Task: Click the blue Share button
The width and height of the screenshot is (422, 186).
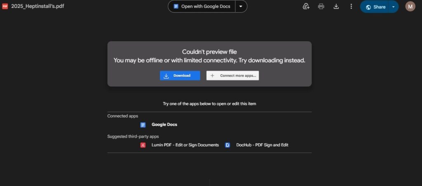Action: tap(375, 7)
